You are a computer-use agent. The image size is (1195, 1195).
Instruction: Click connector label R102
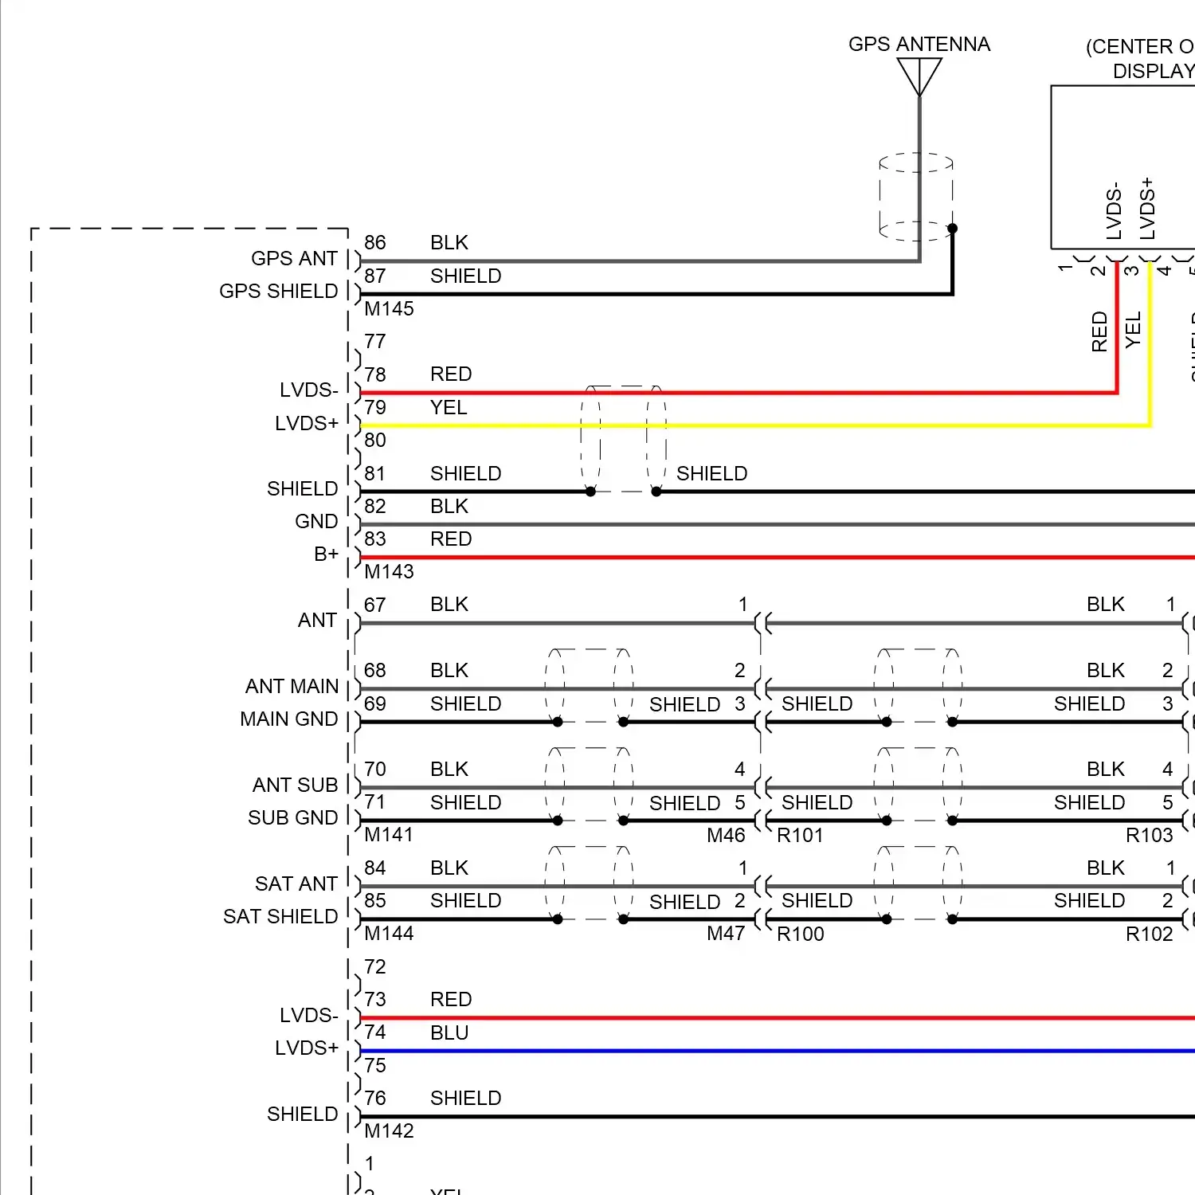coord(1149,934)
